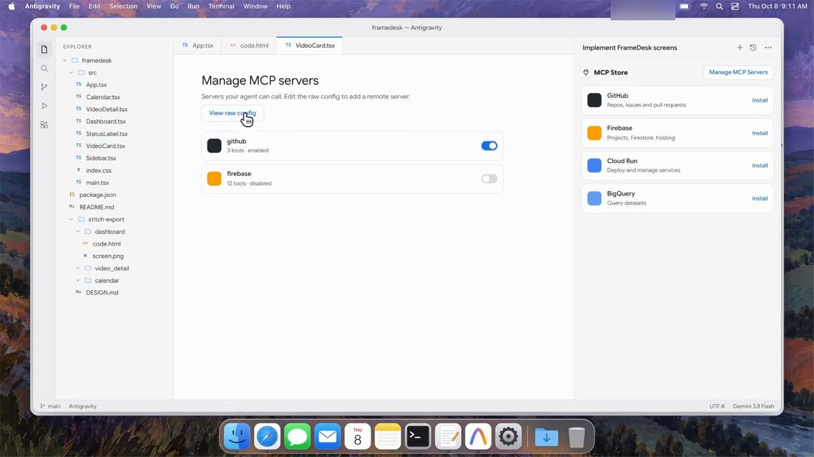
Task: Enable the firebase MCP server toggle
Action: [x=489, y=179]
